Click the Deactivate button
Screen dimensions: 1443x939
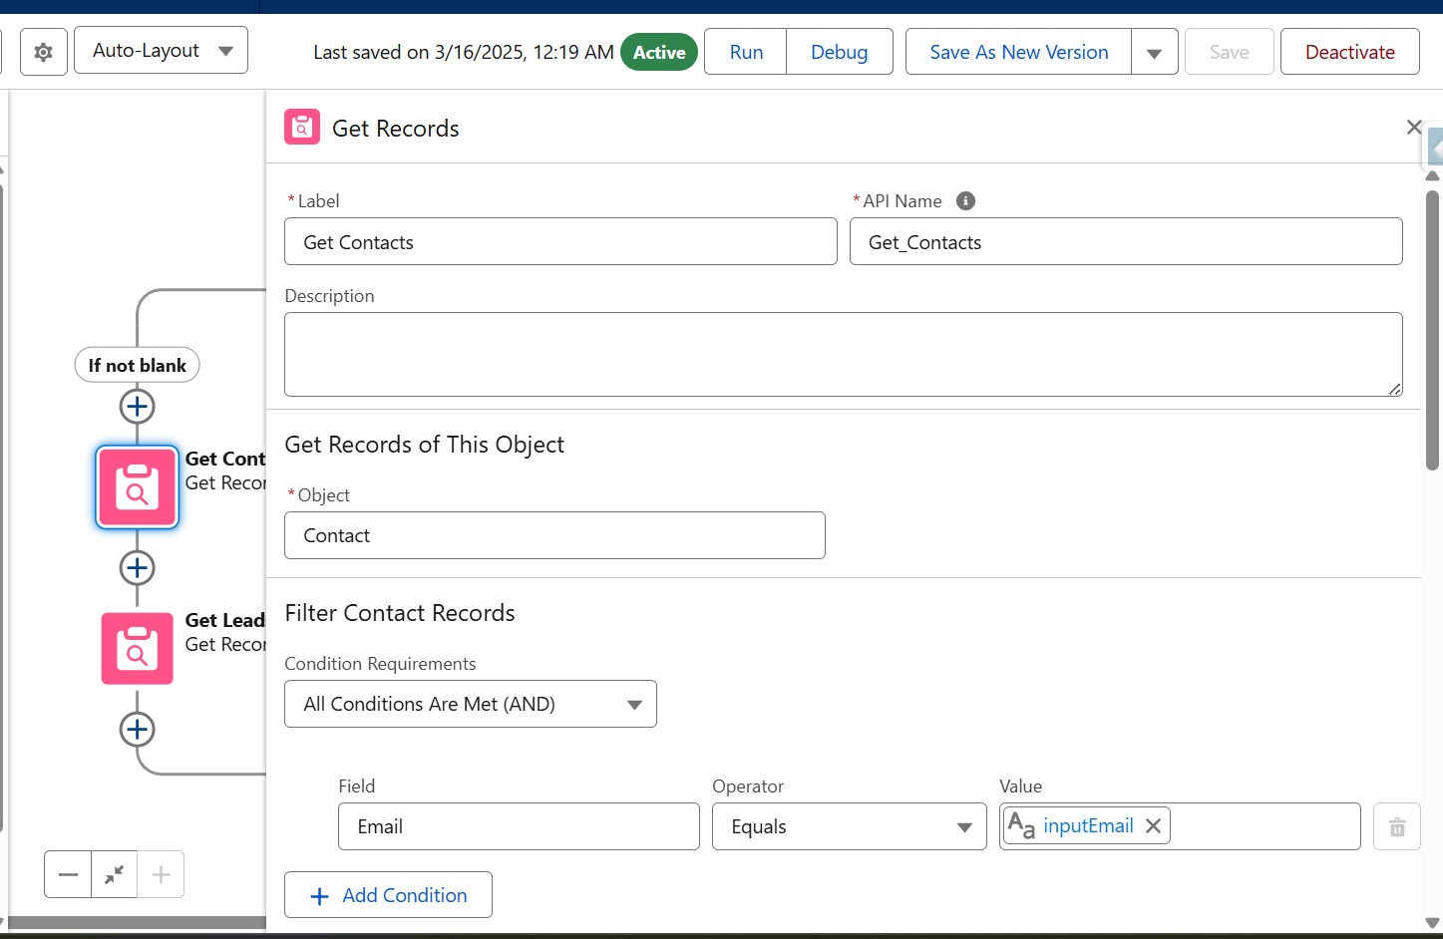click(1349, 52)
